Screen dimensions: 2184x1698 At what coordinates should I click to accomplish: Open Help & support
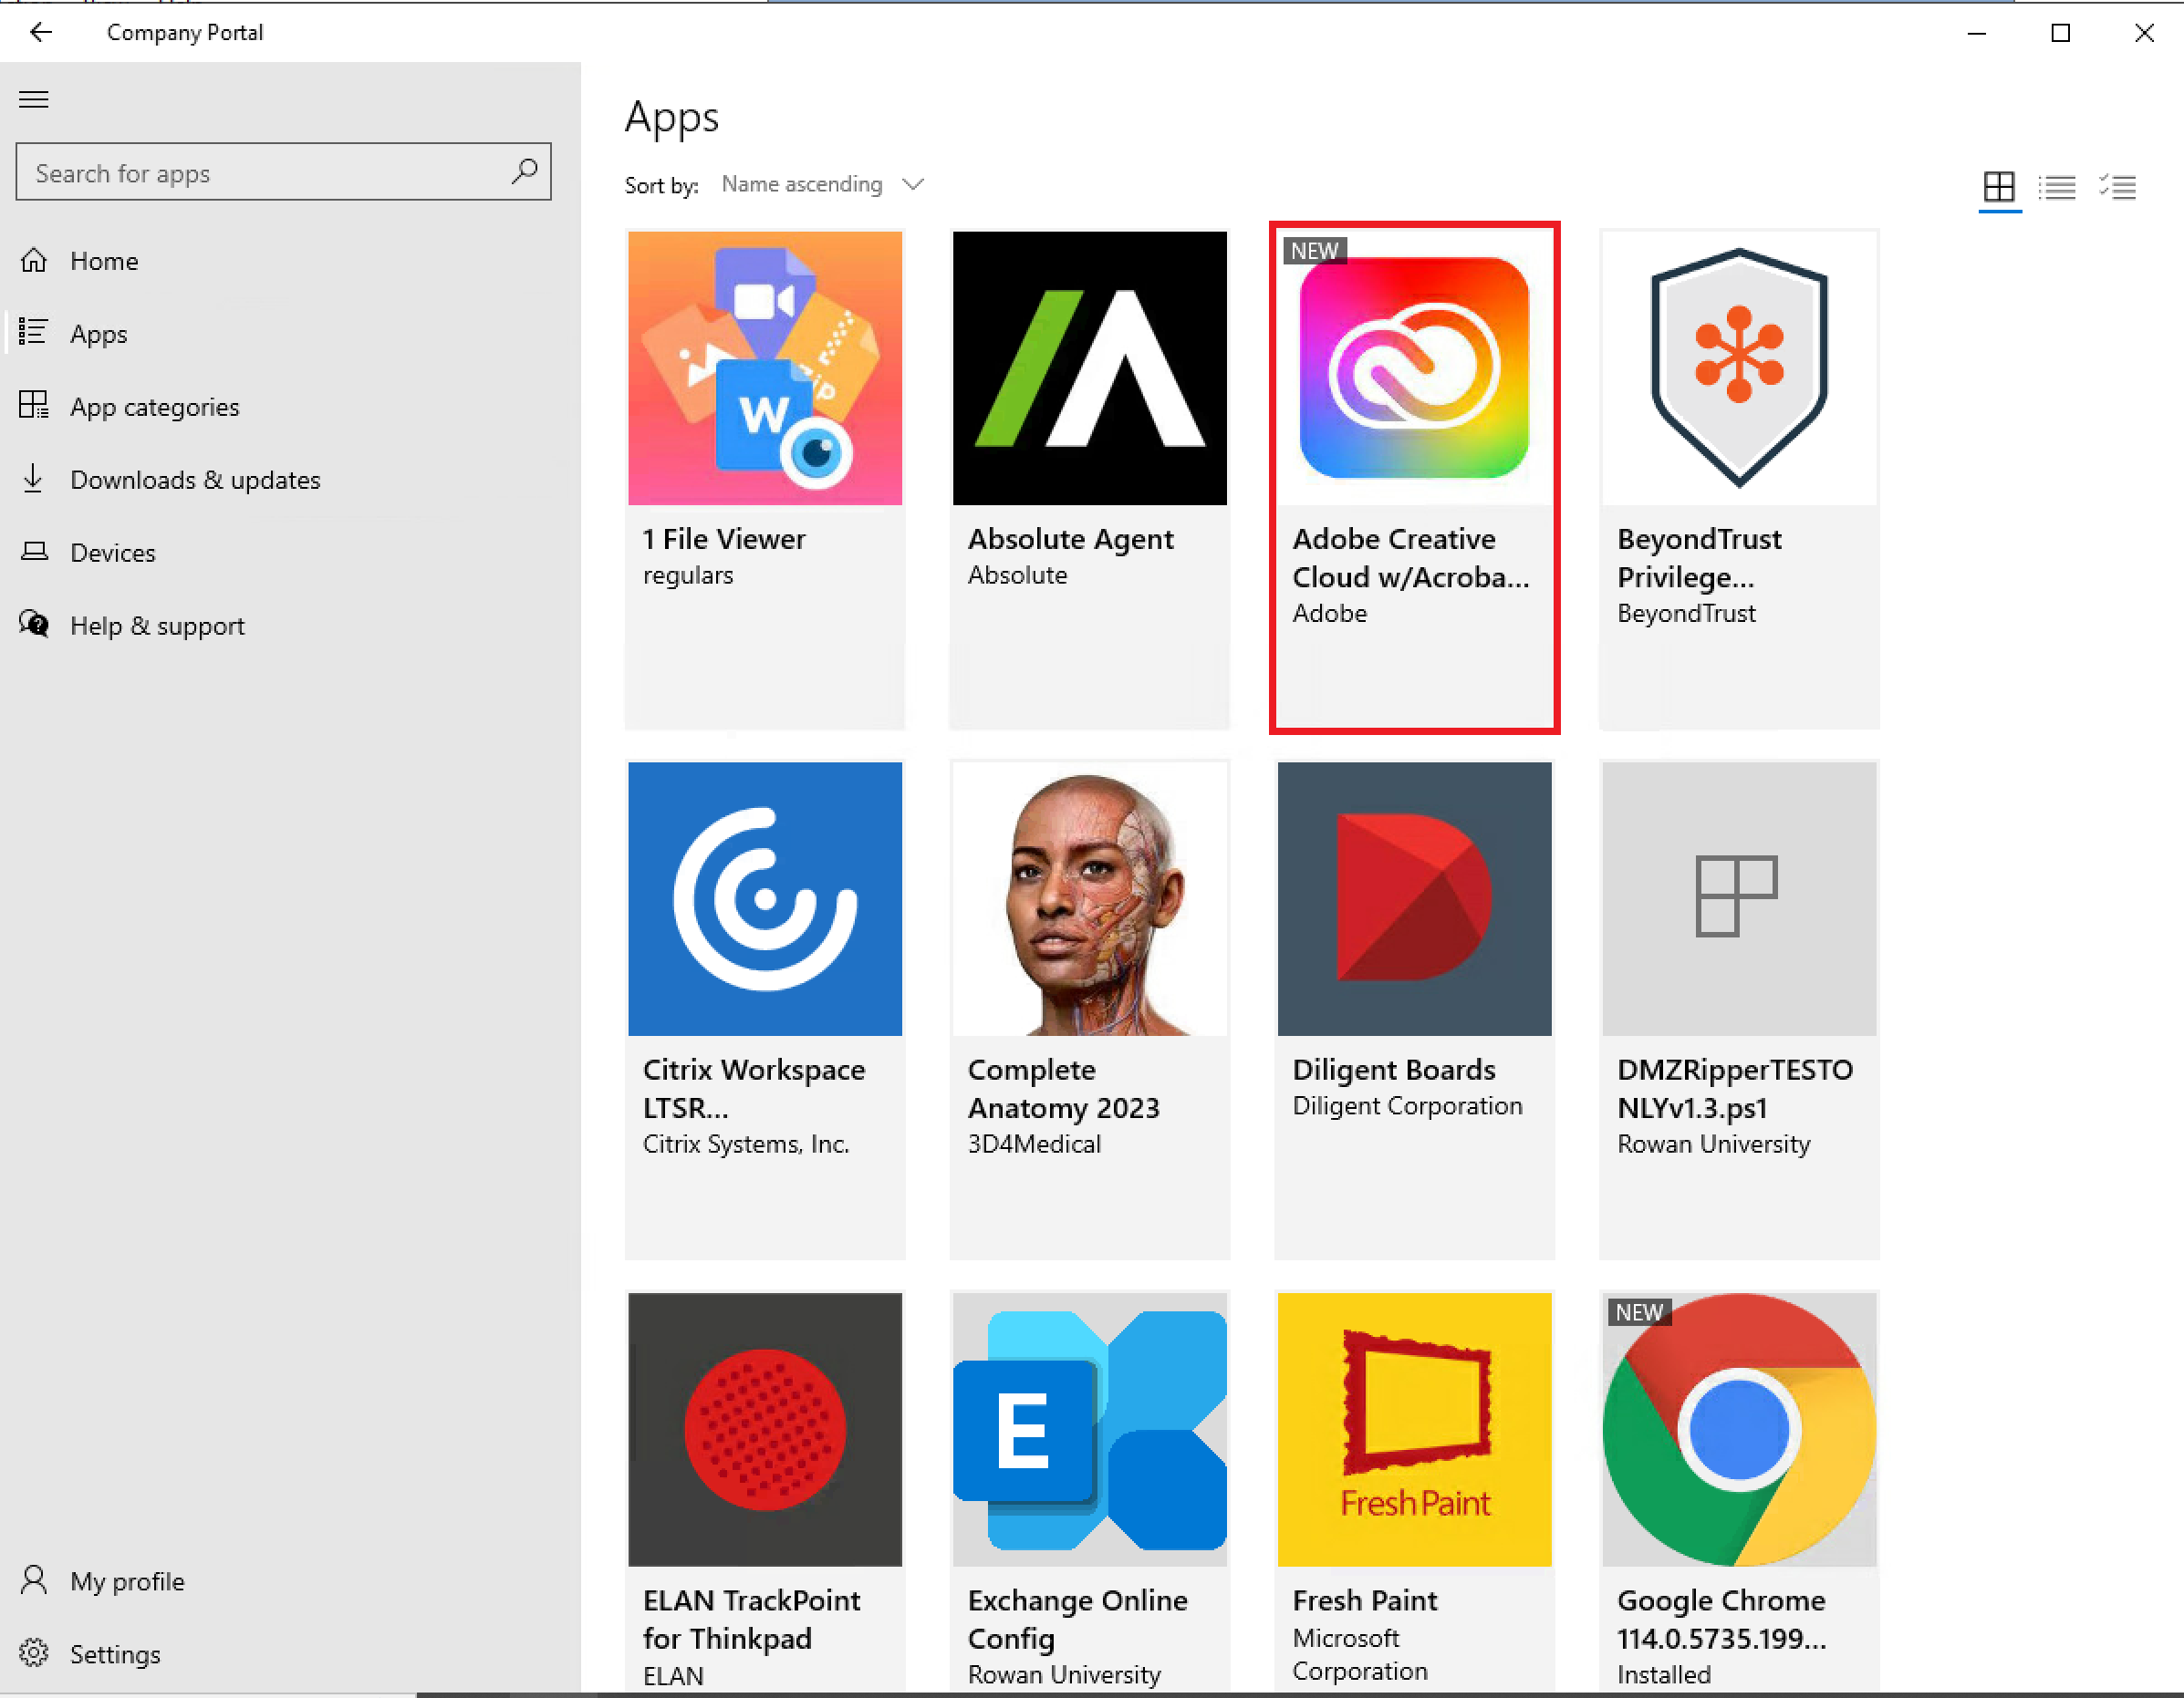pos(157,626)
